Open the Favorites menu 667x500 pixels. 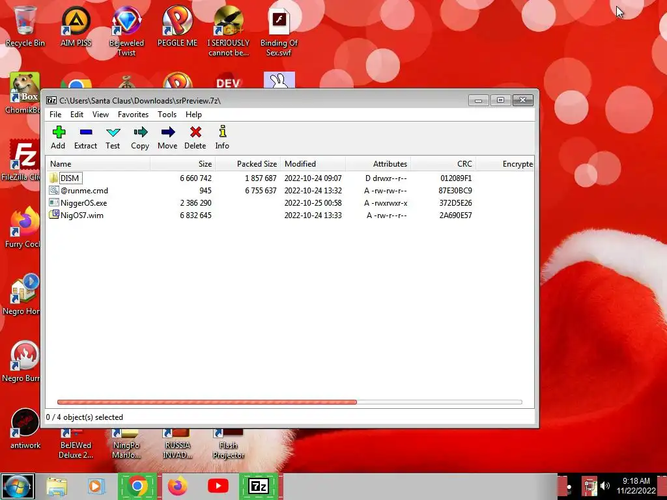[133, 115]
